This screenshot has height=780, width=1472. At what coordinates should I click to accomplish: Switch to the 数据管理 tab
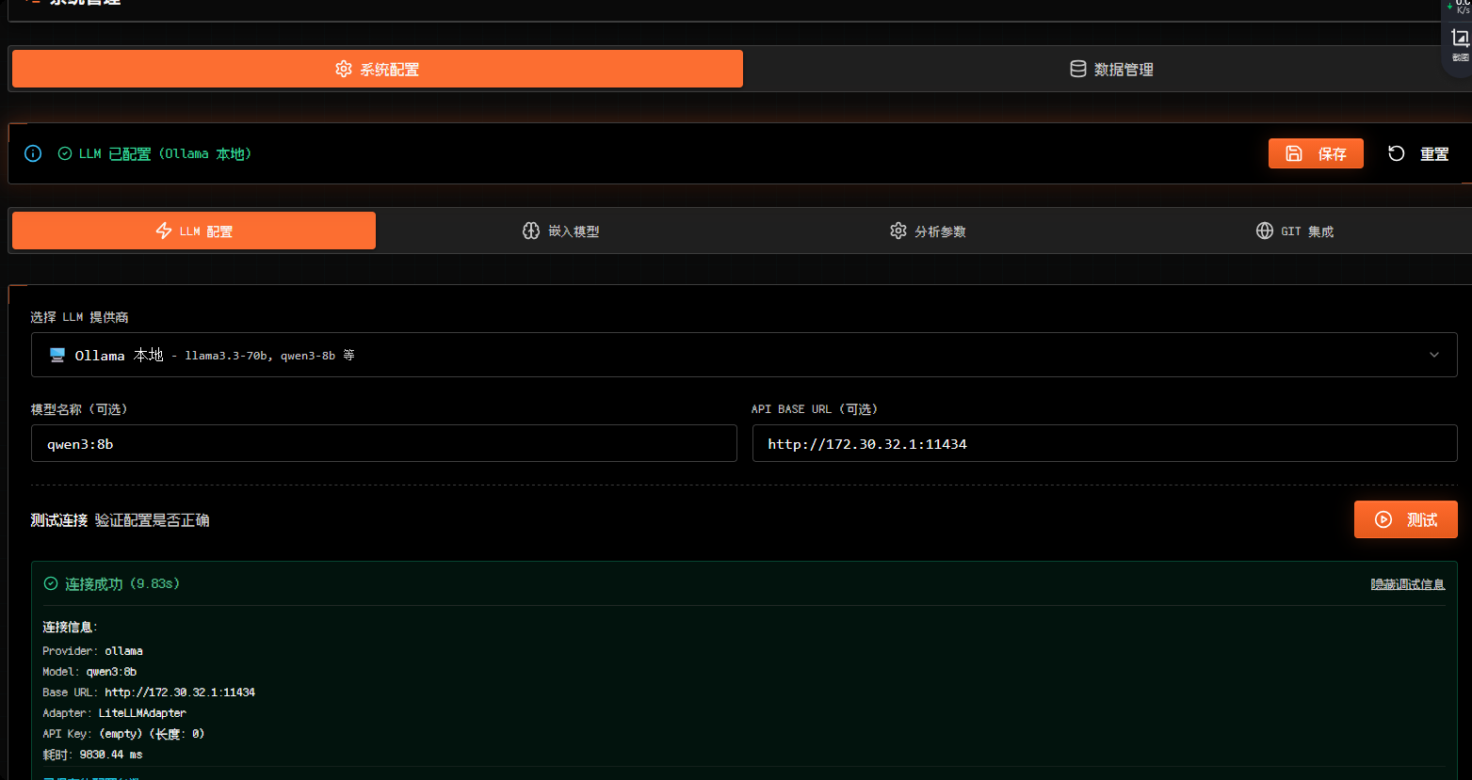(x=1111, y=69)
